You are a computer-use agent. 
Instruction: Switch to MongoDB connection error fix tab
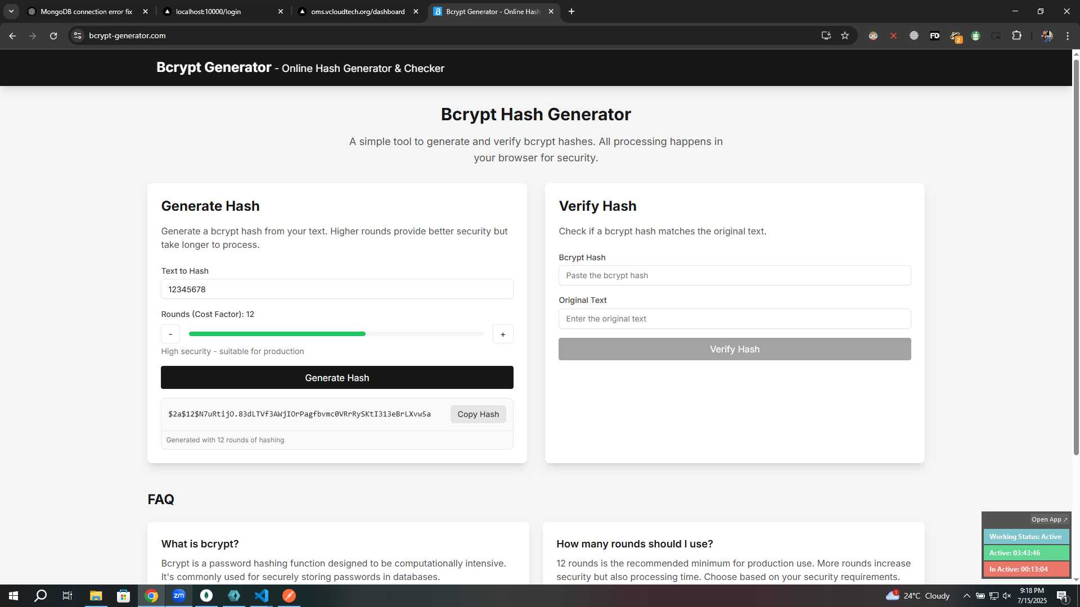(x=87, y=11)
